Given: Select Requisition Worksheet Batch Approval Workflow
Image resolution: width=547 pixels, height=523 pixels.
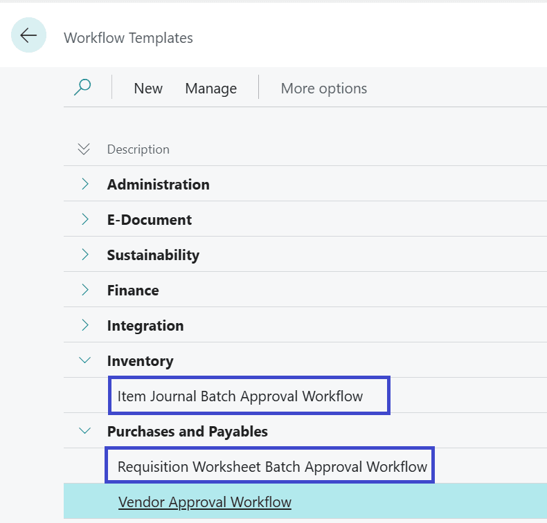Looking at the screenshot, I should tap(272, 467).
